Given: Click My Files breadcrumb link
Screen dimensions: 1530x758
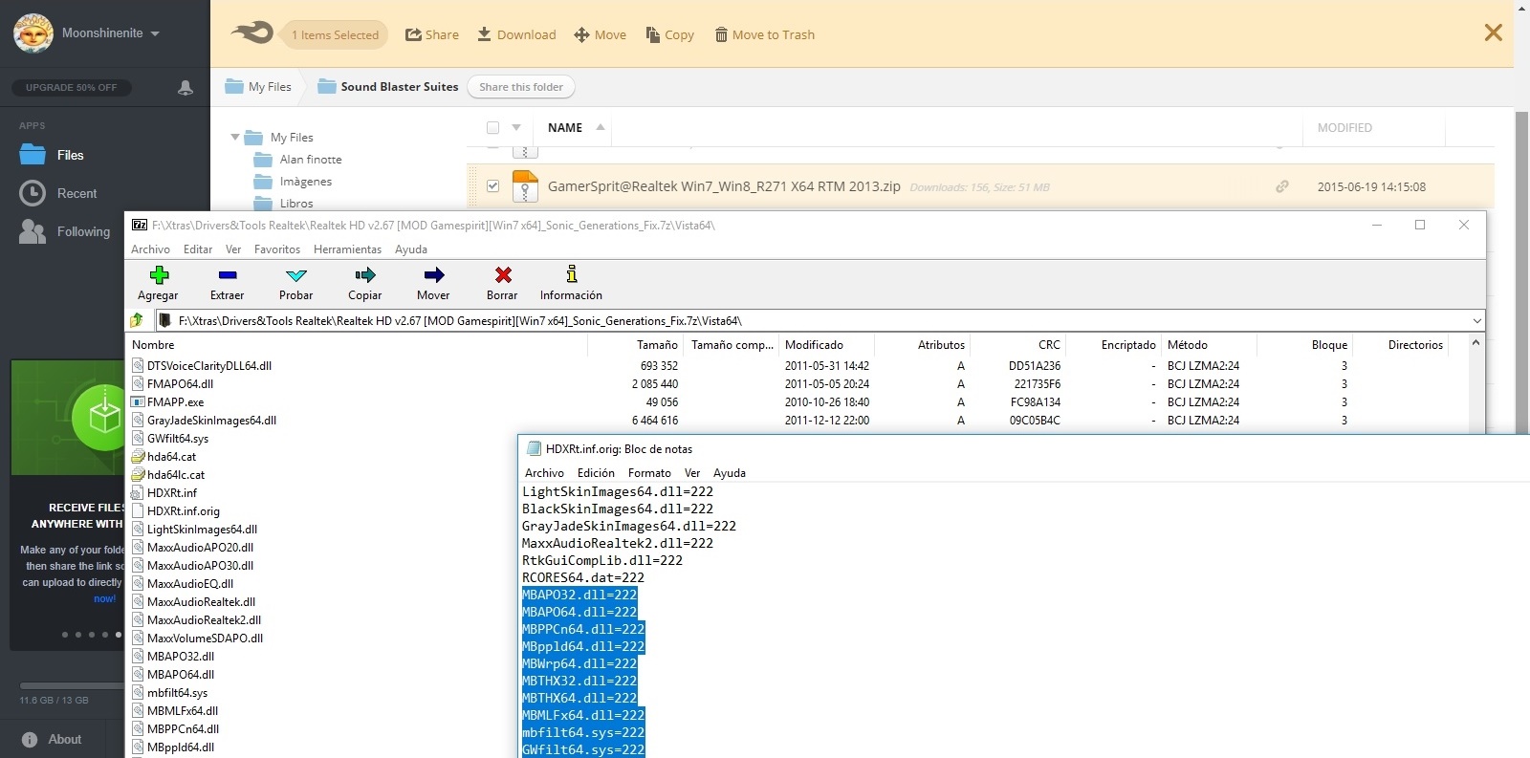Looking at the screenshot, I should [258, 87].
